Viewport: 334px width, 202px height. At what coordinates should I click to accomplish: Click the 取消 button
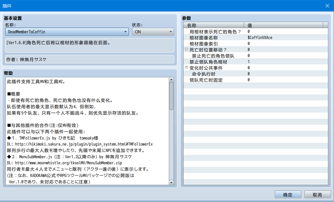click(x=317, y=194)
